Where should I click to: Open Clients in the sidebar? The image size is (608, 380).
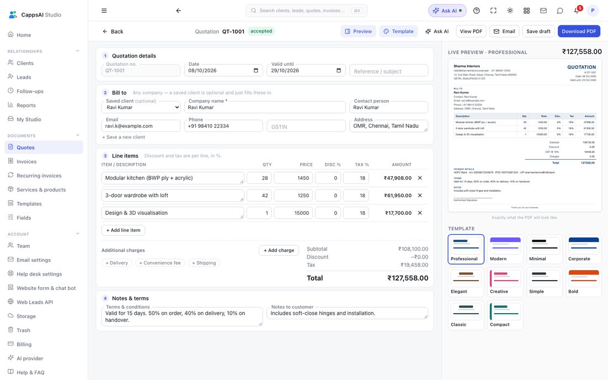point(44,63)
